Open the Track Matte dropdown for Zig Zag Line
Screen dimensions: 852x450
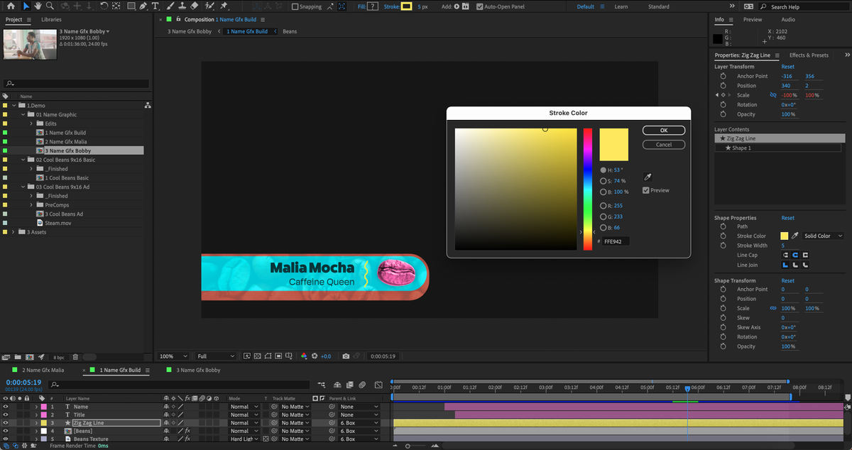tap(293, 422)
